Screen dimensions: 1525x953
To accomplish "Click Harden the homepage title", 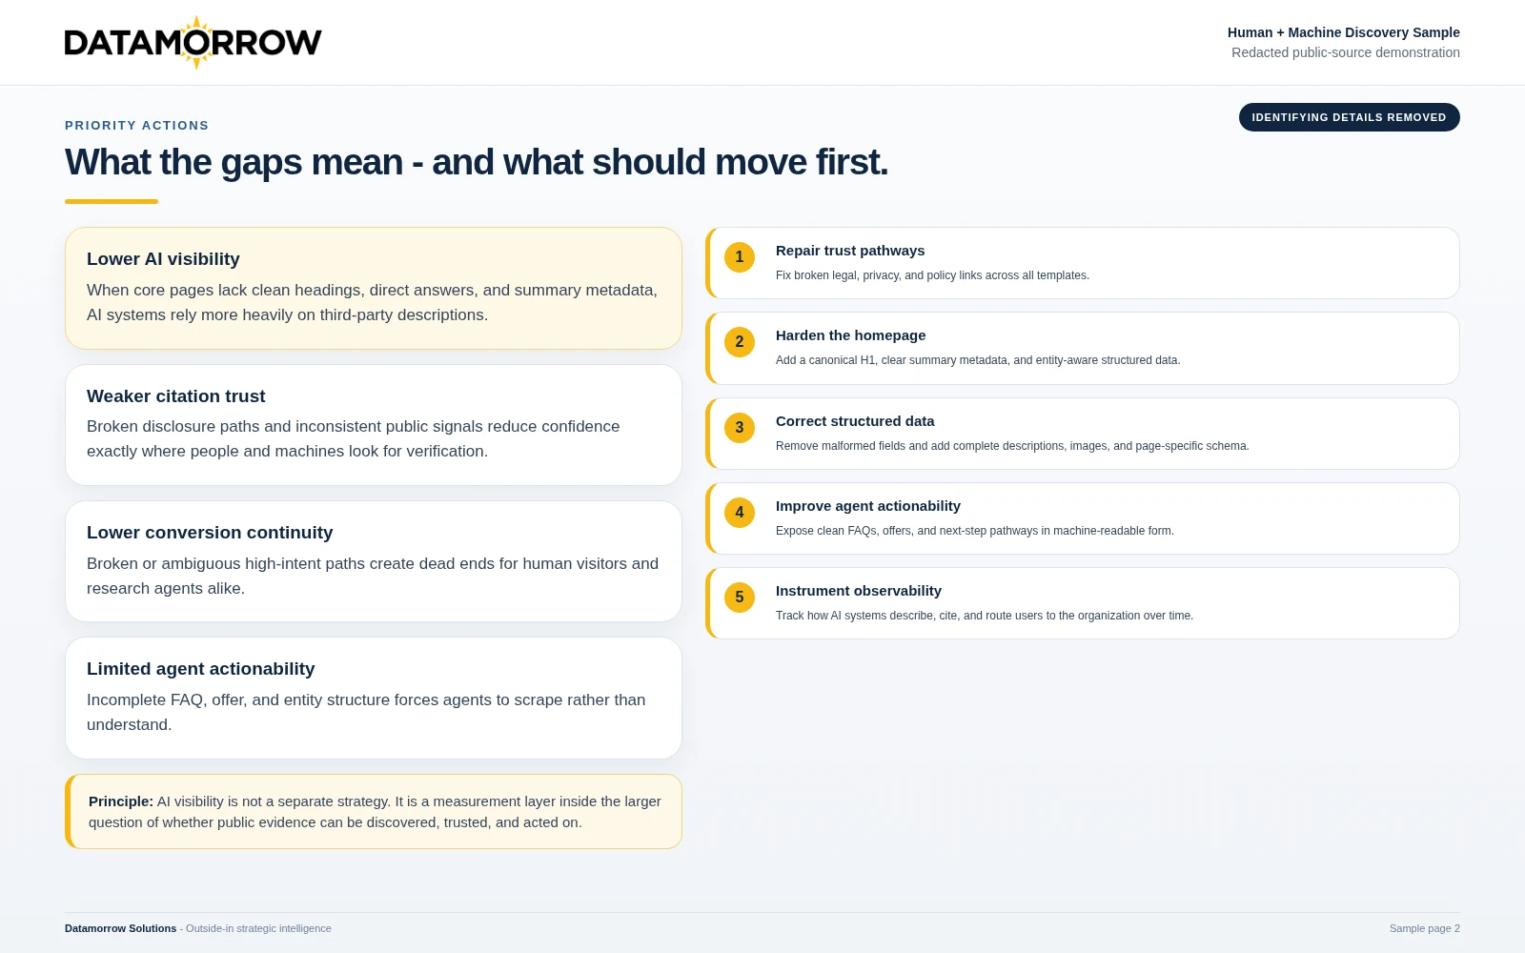I will 851,335.
